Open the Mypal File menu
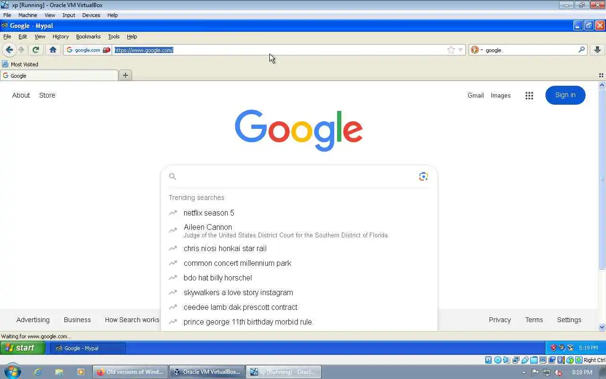The height and width of the screenshot is (379, 606). click(7, 36)
